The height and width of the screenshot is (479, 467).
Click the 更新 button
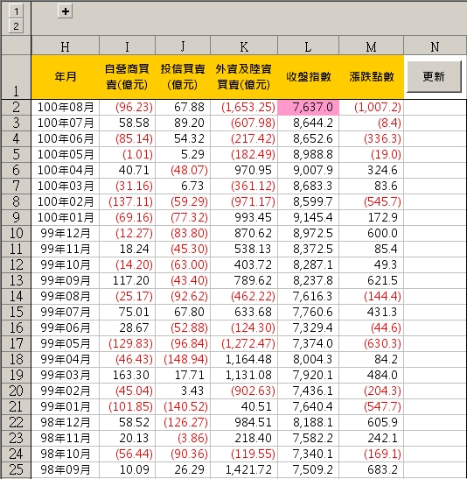click(x=434, y=76)
